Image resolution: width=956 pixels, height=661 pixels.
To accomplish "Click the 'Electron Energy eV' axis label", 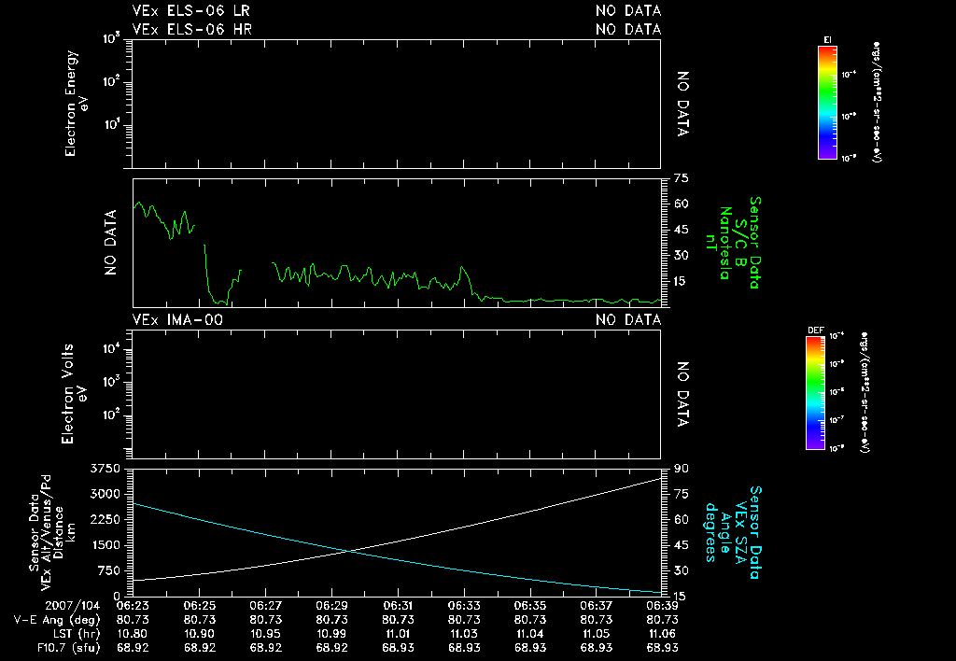I will click(77, 103).
